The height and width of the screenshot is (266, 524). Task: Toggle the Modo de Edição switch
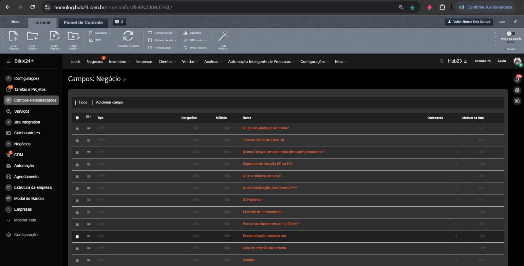click(x=511, y=33)
